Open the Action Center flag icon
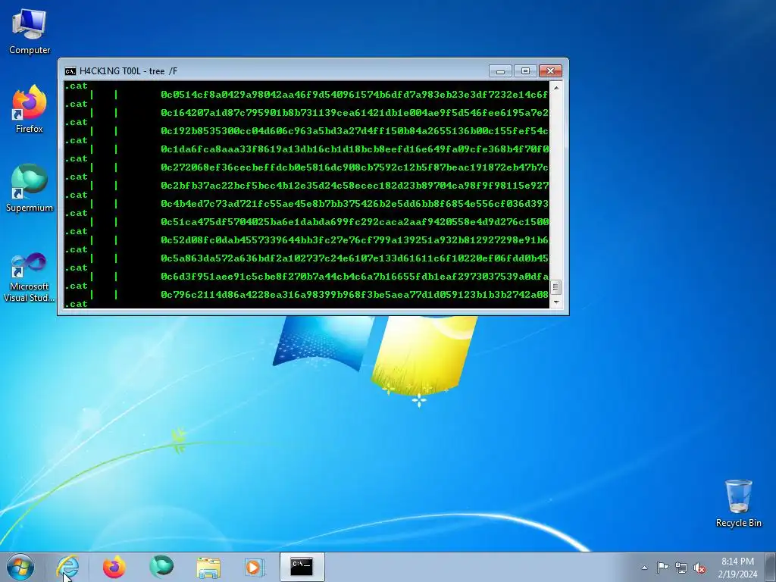The width and height of the screenshot is (776, 582). click(662, 567)
